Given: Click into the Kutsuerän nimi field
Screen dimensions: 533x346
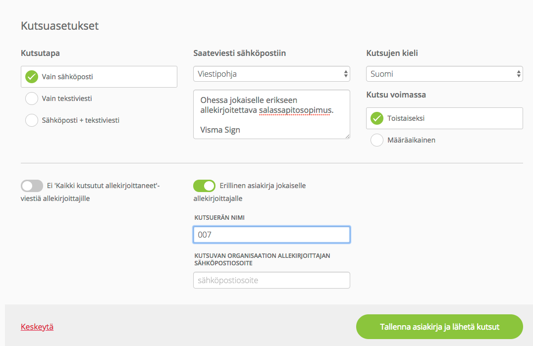Looking at the screenshot, I should (271, 235).
